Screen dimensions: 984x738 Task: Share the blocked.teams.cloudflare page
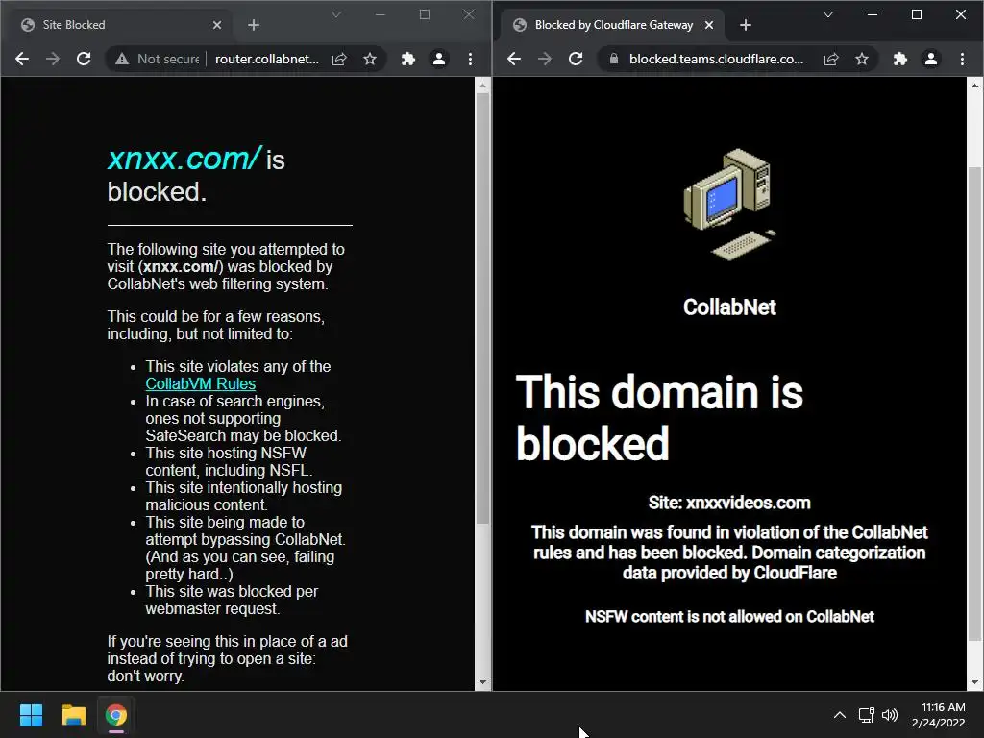click(831, 59)
